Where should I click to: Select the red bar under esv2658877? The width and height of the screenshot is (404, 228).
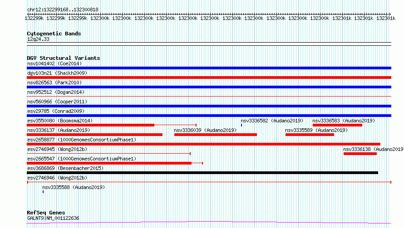(203, 144)
